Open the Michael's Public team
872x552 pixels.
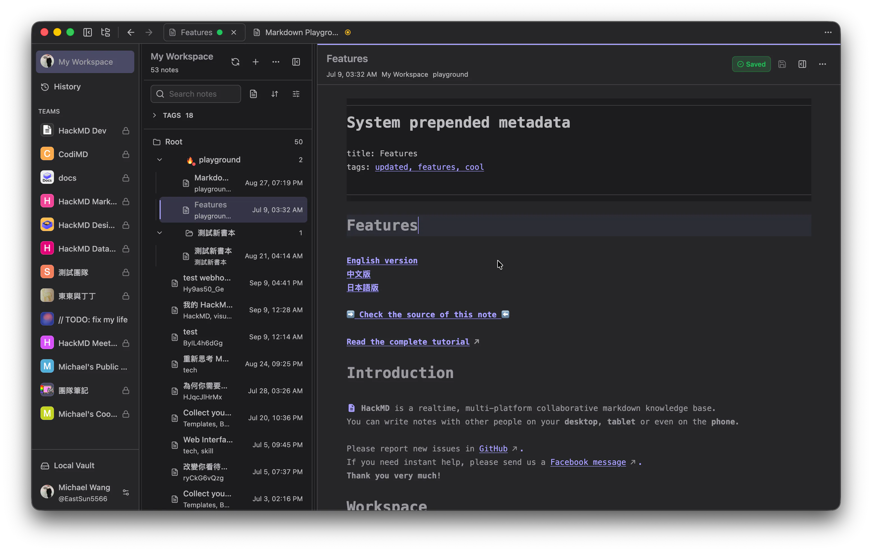(85, 367)
